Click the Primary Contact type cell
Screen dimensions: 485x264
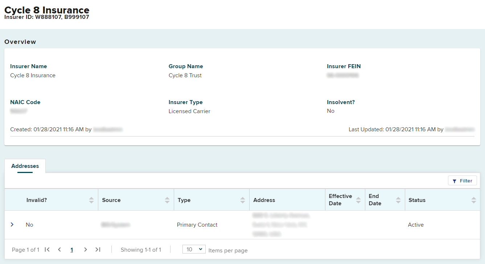coord(197,225)
